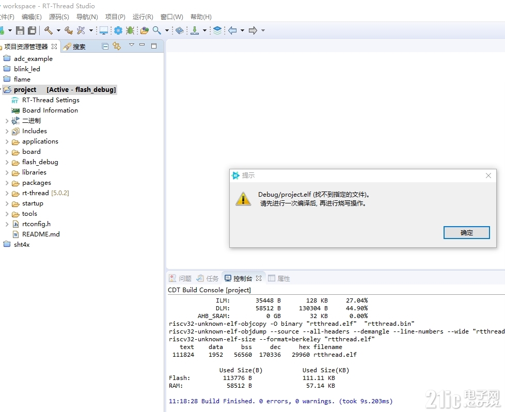Switch to the 问题 tab
This screenshot has width=505, height=412.
[x=180, y=278]
